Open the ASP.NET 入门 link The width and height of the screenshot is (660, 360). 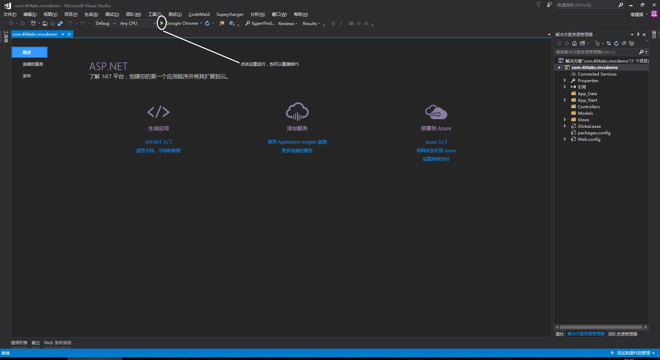[x=158, y=142]
